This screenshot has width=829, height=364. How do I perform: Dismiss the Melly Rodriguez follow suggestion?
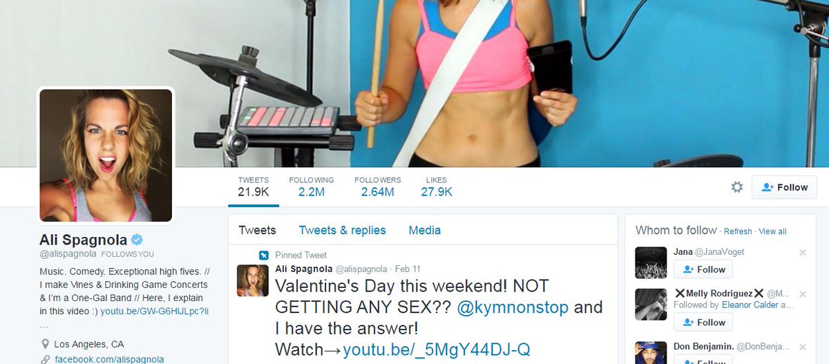click(x=802, y=294)
